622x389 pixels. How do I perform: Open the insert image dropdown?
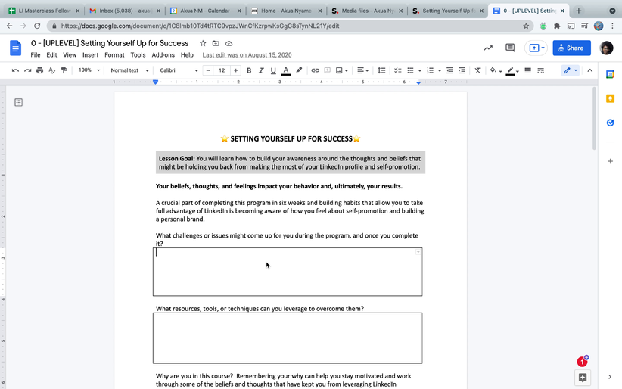click(x=341, y=70)
